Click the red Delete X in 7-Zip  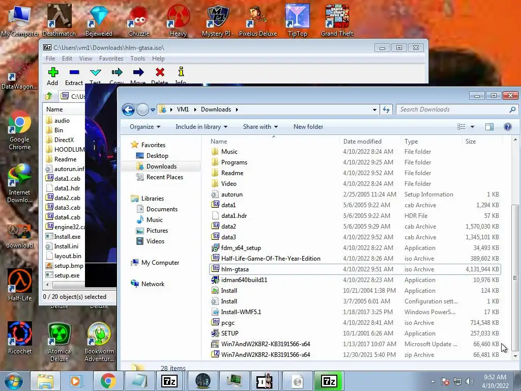tap(160, 72)
